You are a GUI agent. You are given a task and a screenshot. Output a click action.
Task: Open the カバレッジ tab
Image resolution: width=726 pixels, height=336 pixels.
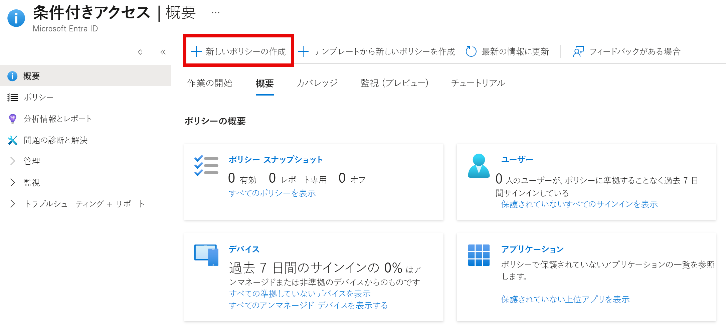pyautogui.click(x=317, y=83)
